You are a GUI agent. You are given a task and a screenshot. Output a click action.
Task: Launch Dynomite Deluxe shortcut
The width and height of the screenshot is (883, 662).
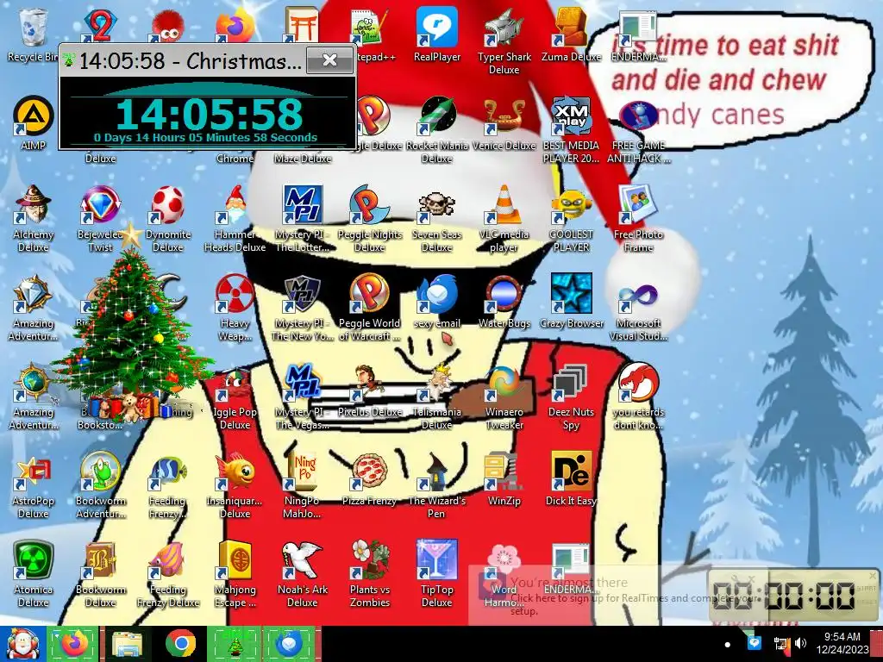click(x=168, y=218)
